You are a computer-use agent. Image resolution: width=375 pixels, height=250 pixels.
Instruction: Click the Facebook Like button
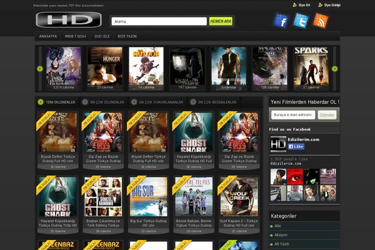click(x=296, y=147)
